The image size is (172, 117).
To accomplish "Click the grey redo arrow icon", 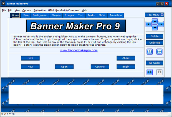I will pyautogui.click(x=159, y=72).
